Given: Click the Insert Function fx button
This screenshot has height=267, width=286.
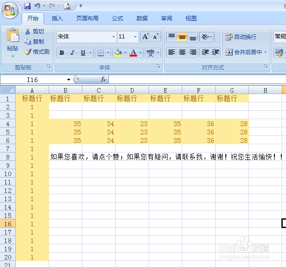Looking at the screenshot, I should (x=103, y=79).
